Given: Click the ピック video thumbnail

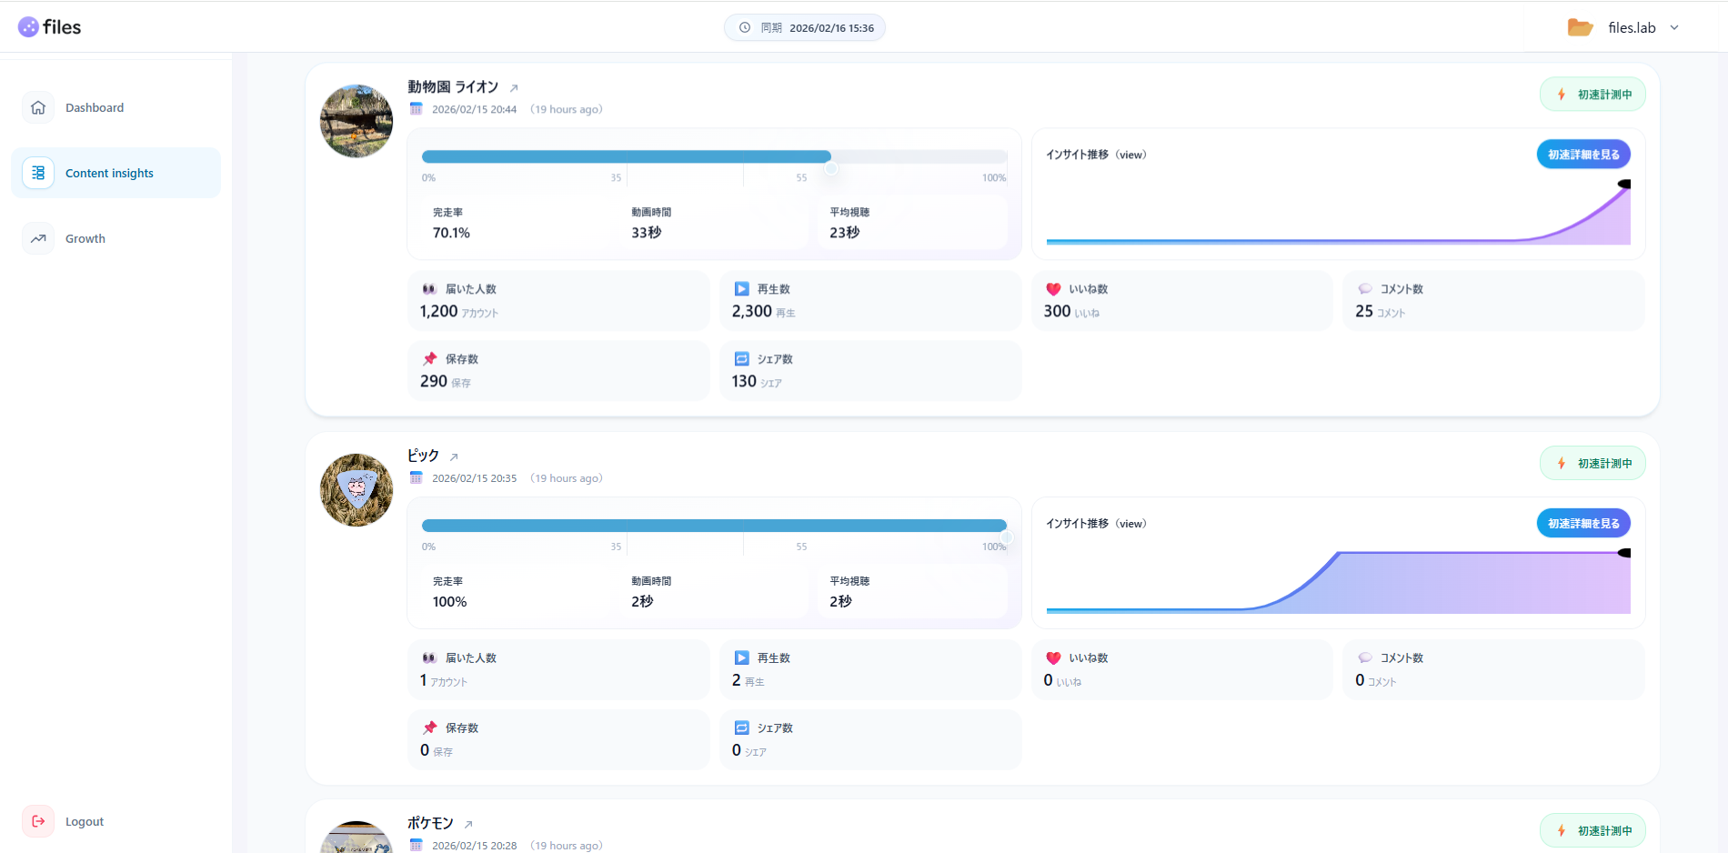Looking at the screenshot, I should (x=357, y=490).
